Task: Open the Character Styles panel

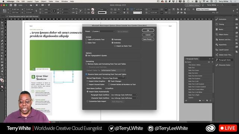Action: point(224,65)
